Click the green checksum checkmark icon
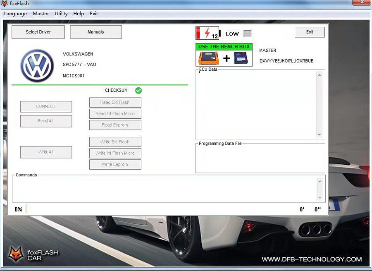372x271 pixels. coord(138,91)
